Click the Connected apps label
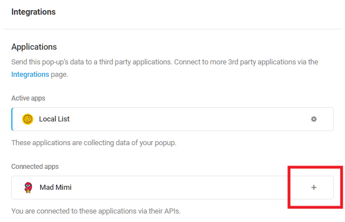This screenshot has width=345, height=222. [35, 167]
